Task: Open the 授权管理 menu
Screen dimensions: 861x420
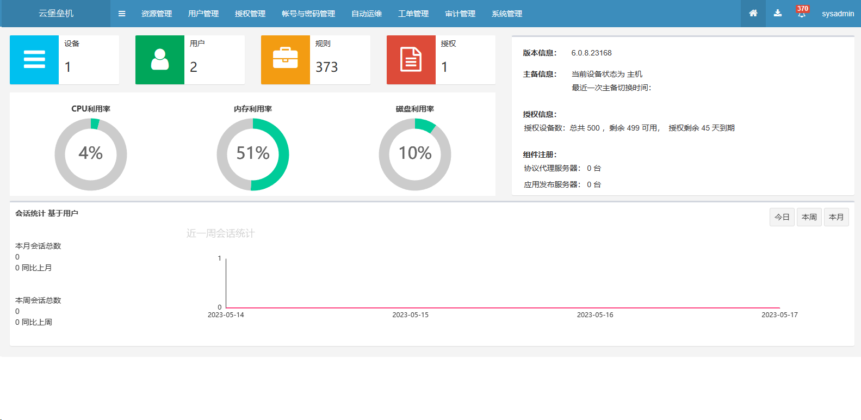Action: pos(250,14)
